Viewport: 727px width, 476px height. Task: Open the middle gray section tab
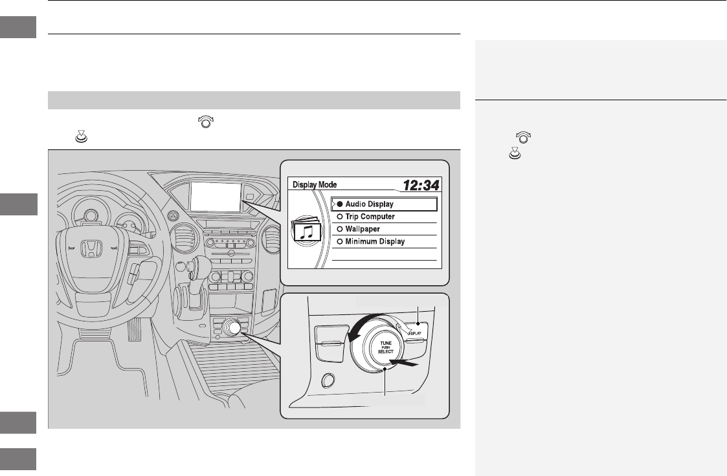click(19, 204)
